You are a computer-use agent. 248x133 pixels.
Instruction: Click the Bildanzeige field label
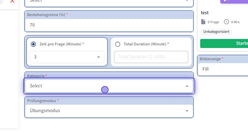pyautogui.click(x=211, y=59)
